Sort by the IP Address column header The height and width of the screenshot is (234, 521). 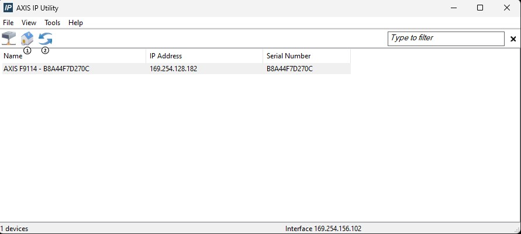[x=165, y=56]
